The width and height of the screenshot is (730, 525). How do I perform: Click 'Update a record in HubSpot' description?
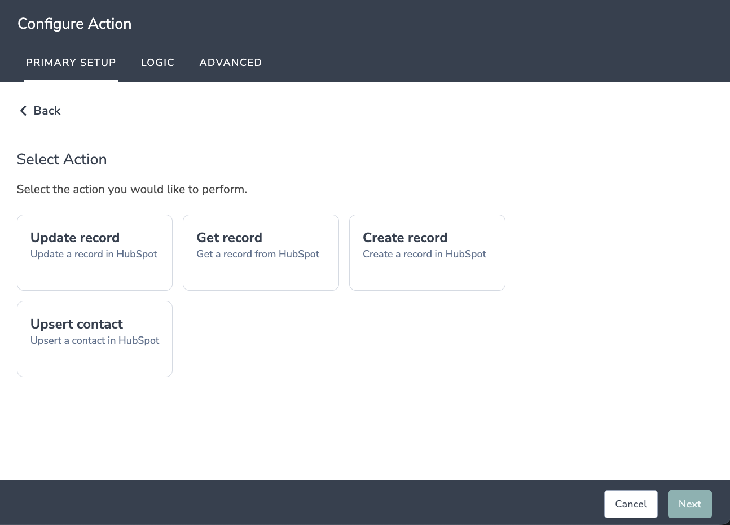94,254
